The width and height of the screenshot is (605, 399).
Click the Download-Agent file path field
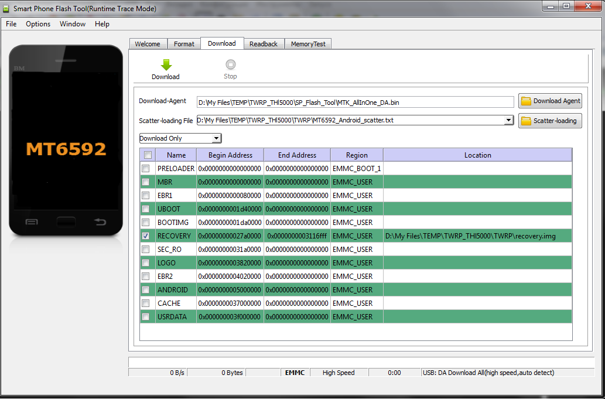(355, 102)
